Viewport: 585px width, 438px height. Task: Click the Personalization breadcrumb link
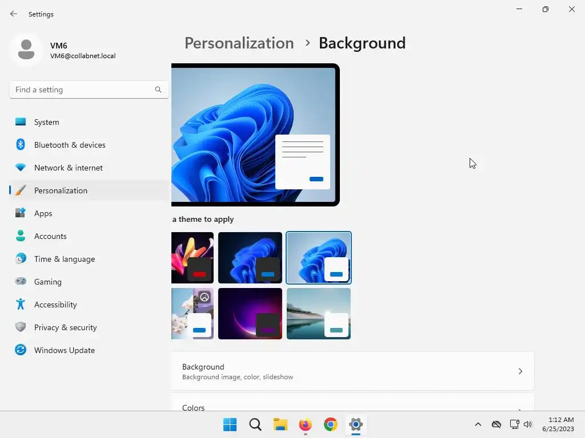pyautogui.click(x=239, y=43)
